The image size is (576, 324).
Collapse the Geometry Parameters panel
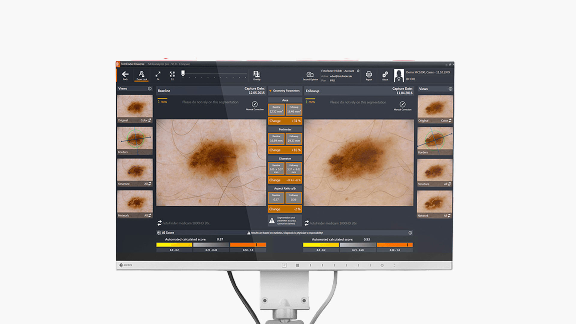[270, 91]
